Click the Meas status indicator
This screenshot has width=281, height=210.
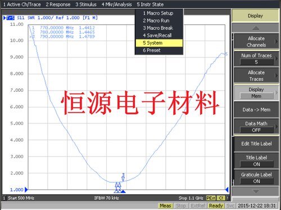[x=165, y=206]
